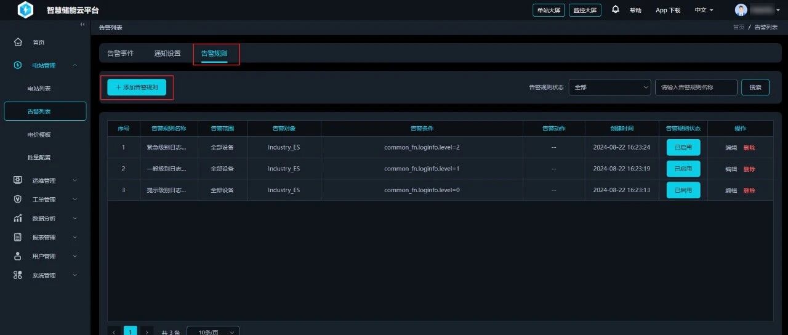
Task: Toggle 已启用 status for rule 3
Action: pyautogui.click(x=683, y=190)
